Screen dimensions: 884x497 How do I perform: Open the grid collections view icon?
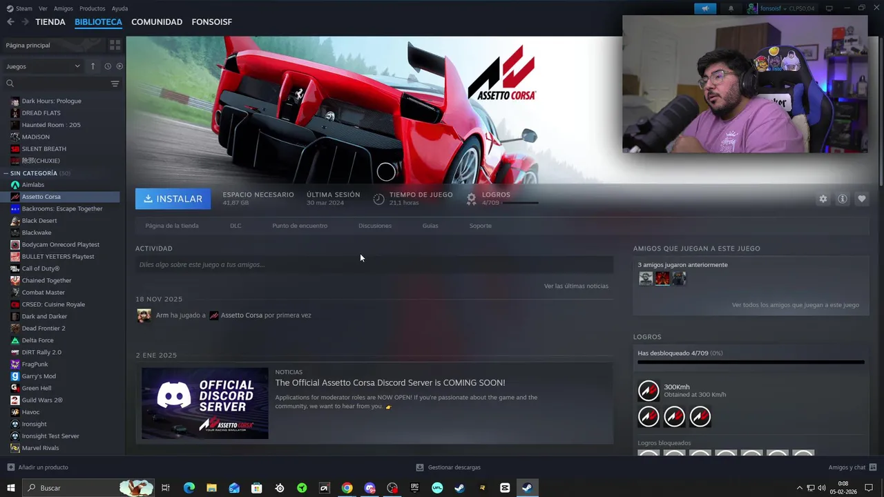click(115, 45)
